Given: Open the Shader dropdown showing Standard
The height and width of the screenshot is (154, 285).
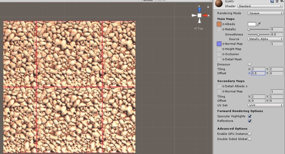Looking at the screenshot, I should 260,6.
